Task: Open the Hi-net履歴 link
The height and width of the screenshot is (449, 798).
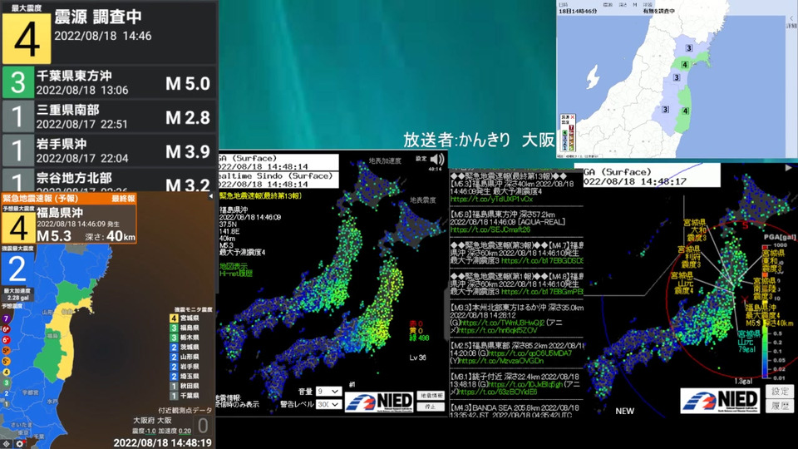Action: (236, 274)
